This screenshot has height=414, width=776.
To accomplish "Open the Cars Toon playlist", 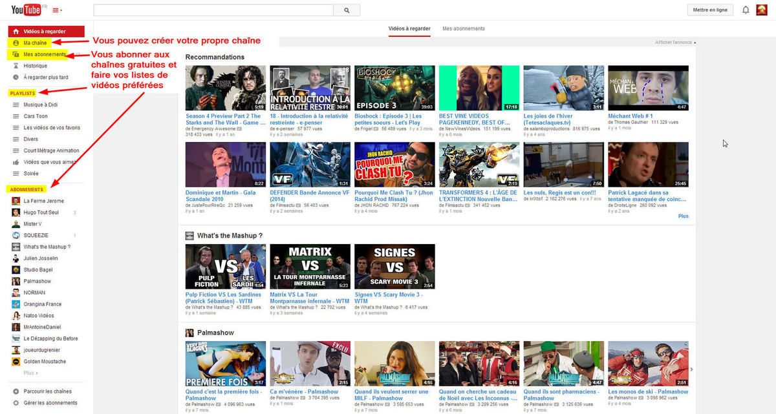I will (36, 116).
